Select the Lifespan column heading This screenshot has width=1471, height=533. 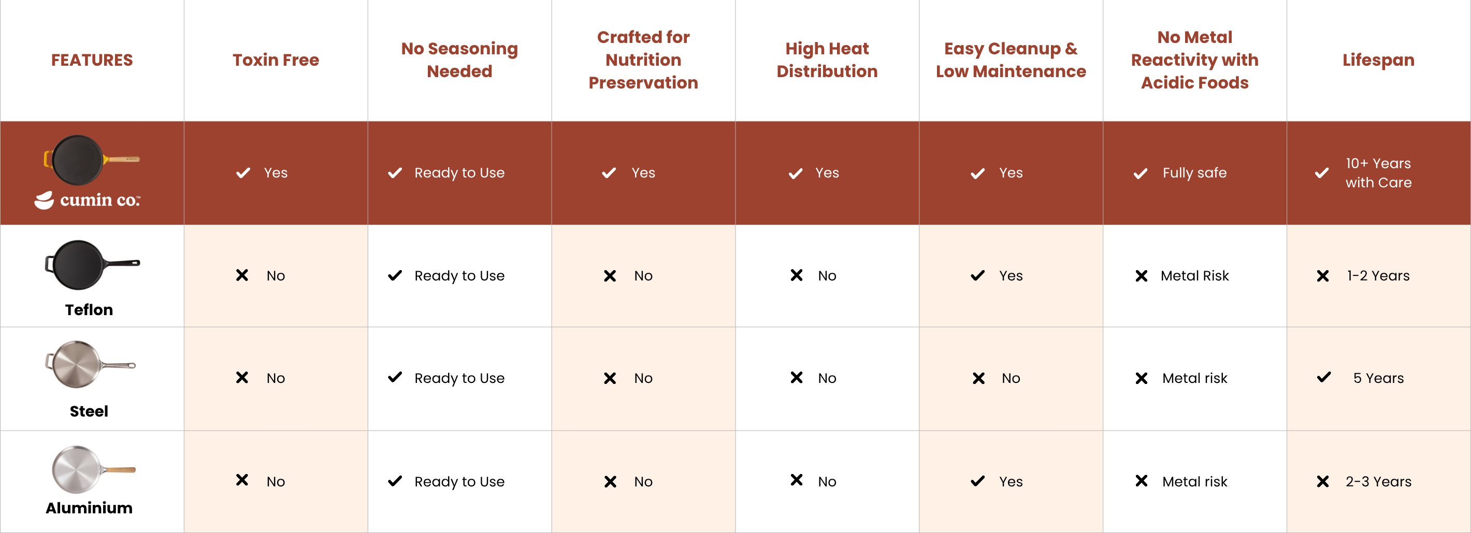(x=1378, y=60)
